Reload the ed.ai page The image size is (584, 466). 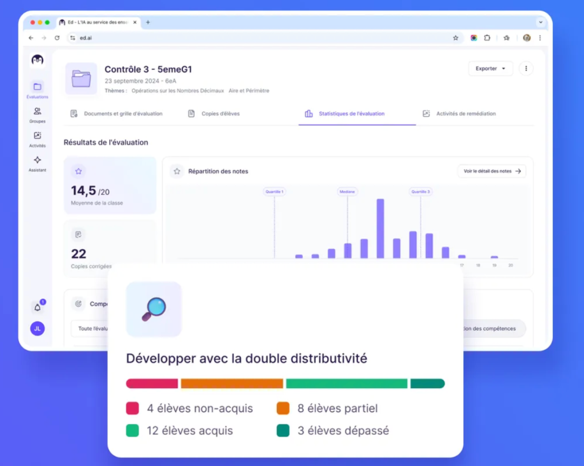pos(57,38)
